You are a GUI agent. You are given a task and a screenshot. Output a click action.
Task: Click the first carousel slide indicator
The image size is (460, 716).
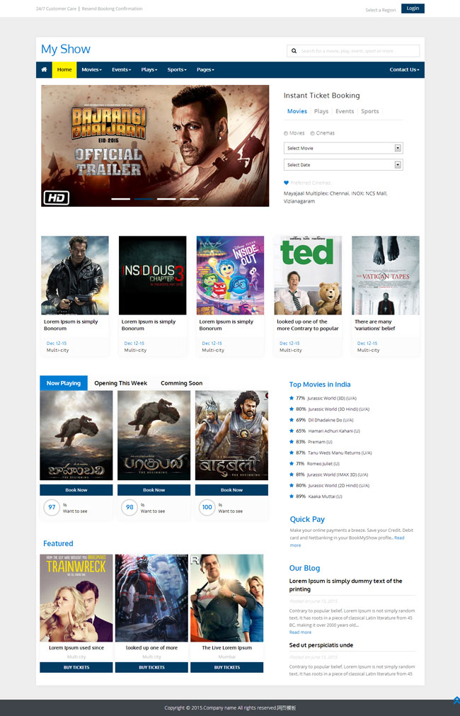pyautogui.click(x=120, y=199)
